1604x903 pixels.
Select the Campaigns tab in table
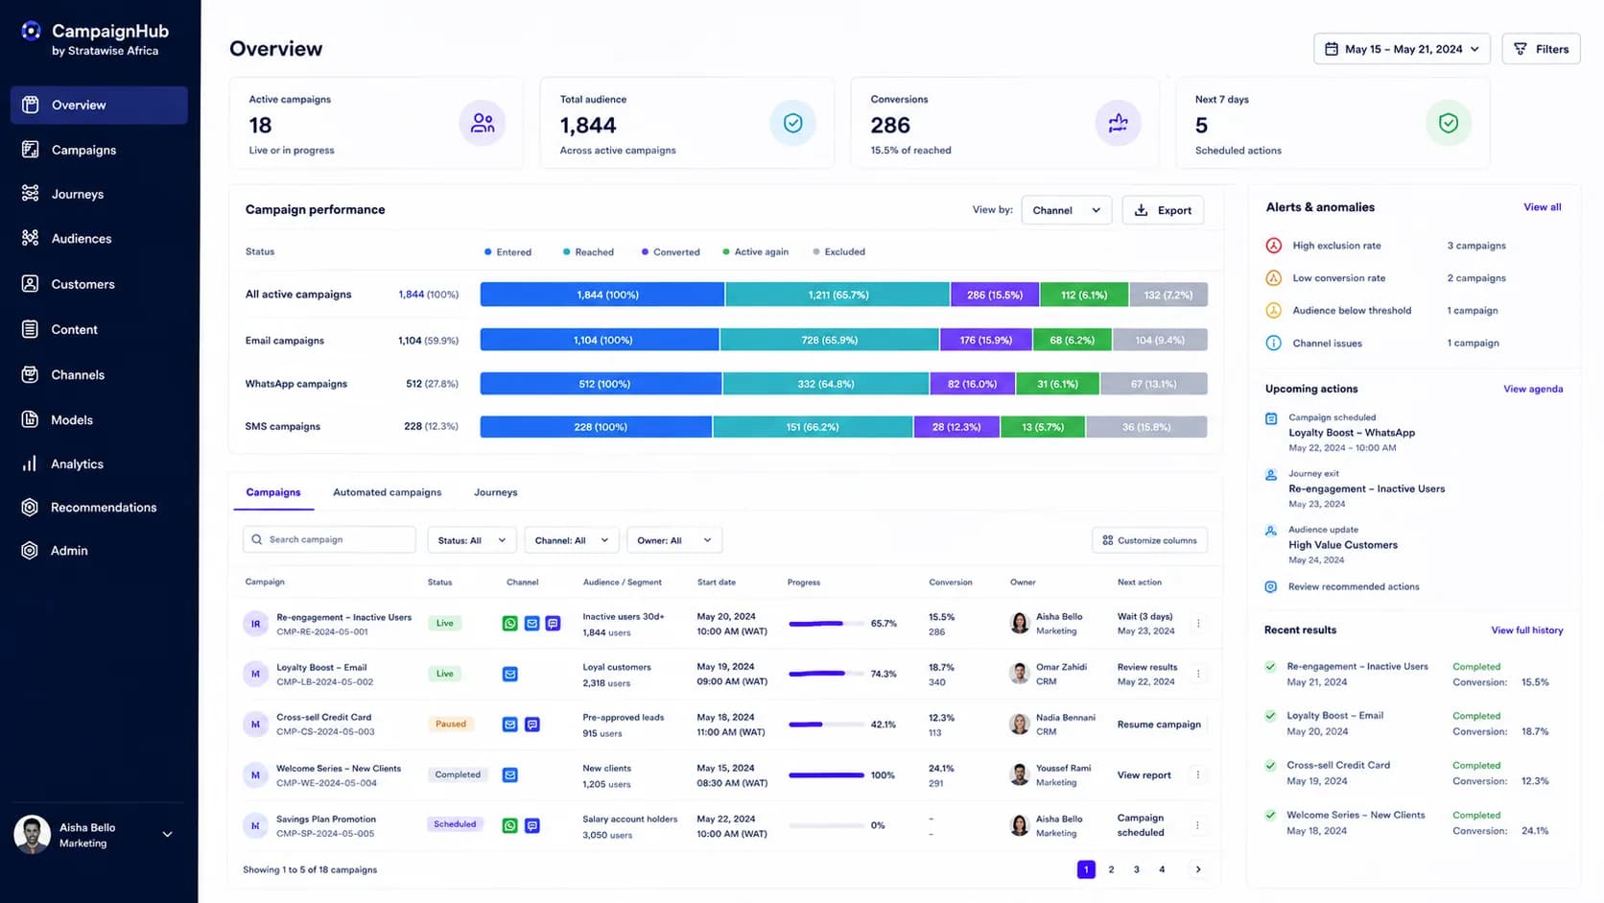click(273, 492)
